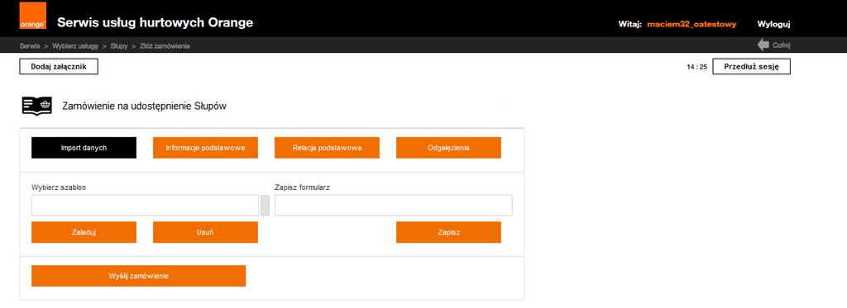Click the Złóż zamówienie breadcrumb
Image resolution: width=847 pixels, height=308 pixels.
pos(165,46)
